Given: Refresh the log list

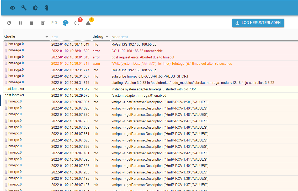Looking at the screenshot, I should pos(9,23).
